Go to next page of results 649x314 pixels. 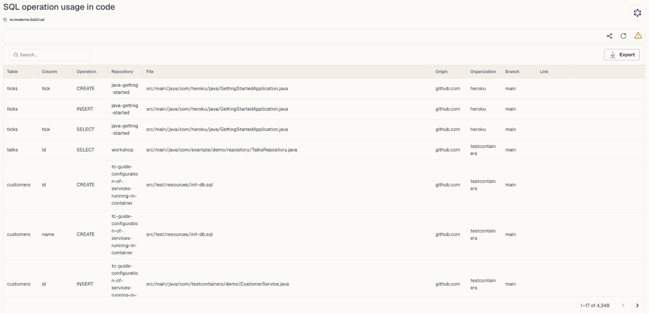click(x=637, y=306)
